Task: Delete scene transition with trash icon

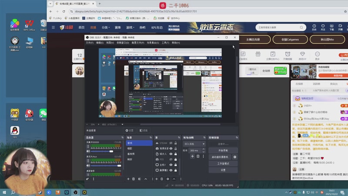Action: pyautogui.click(x=198, y=156)
